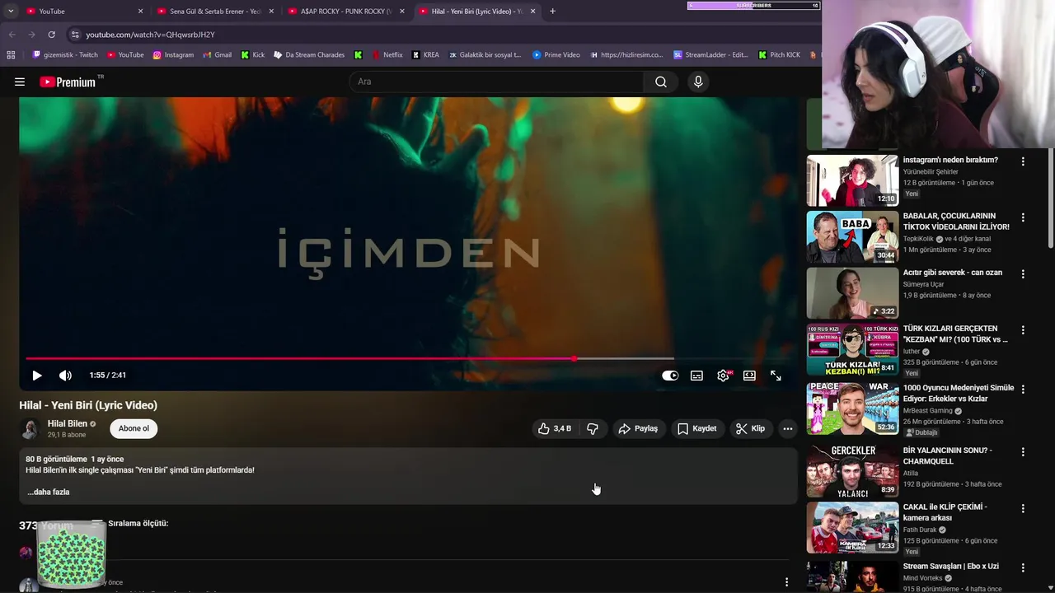View site information icon in address bar
The height and width of the screenshot is (593, 1055).
pos(75,35)
